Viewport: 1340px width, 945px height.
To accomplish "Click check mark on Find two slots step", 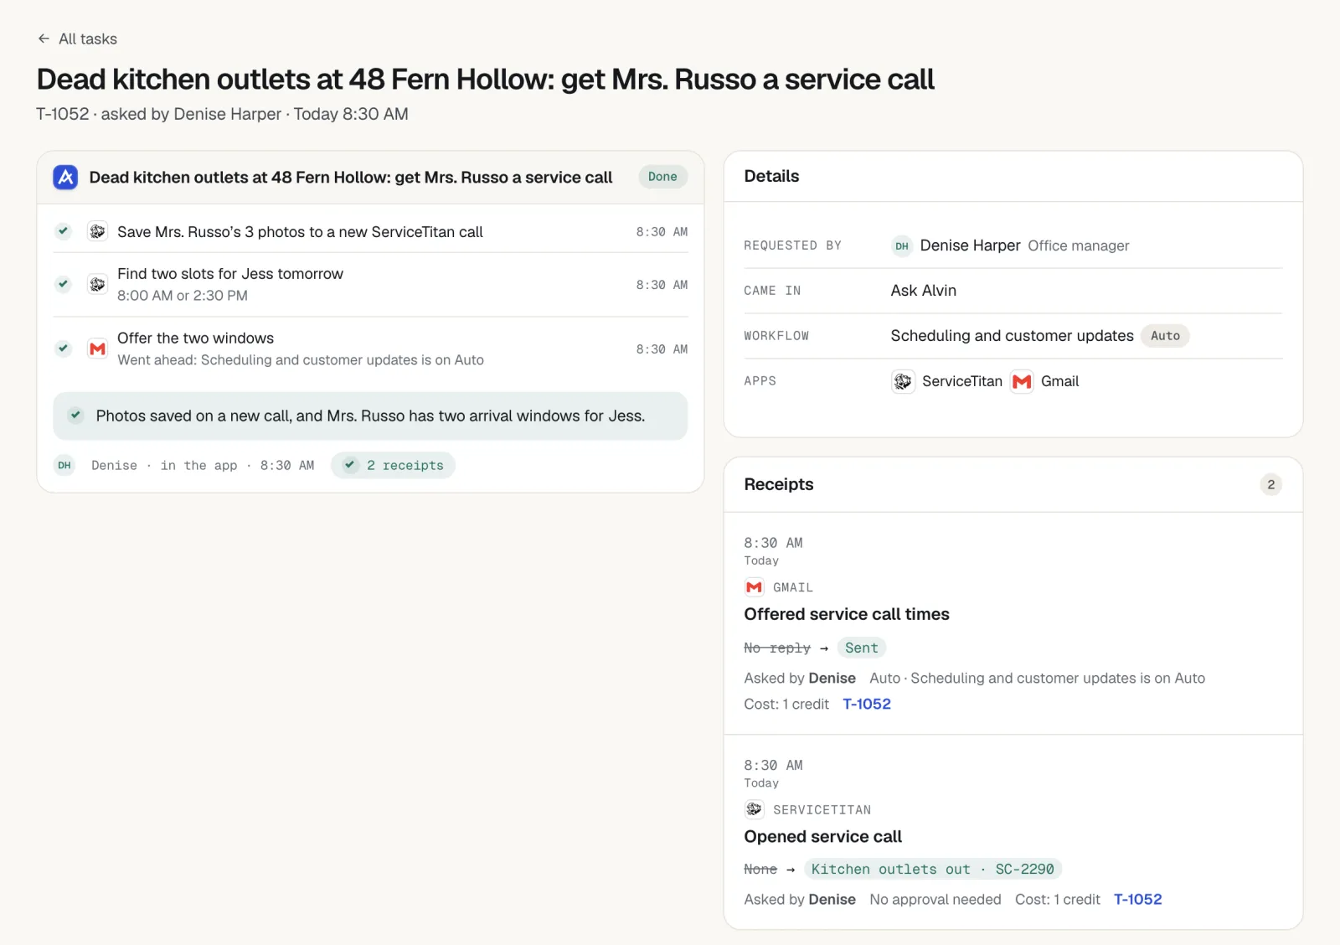I will pyautogui.click(x=63, y=284).
